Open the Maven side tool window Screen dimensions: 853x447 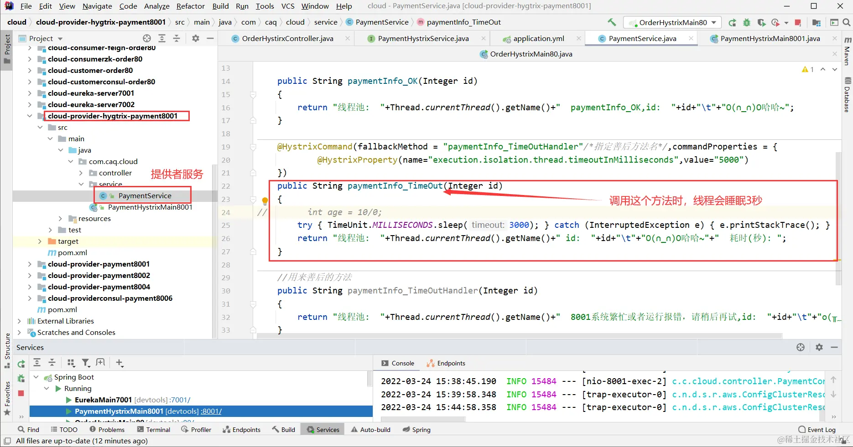coord(848,51)
